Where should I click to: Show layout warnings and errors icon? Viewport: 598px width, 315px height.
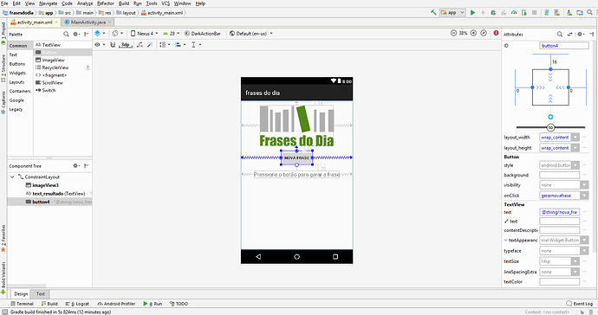[x=496, y=33]
